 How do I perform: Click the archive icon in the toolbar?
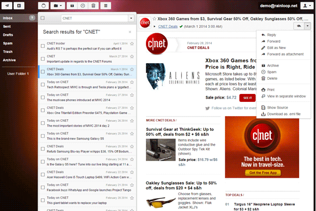tap(72, 5)
